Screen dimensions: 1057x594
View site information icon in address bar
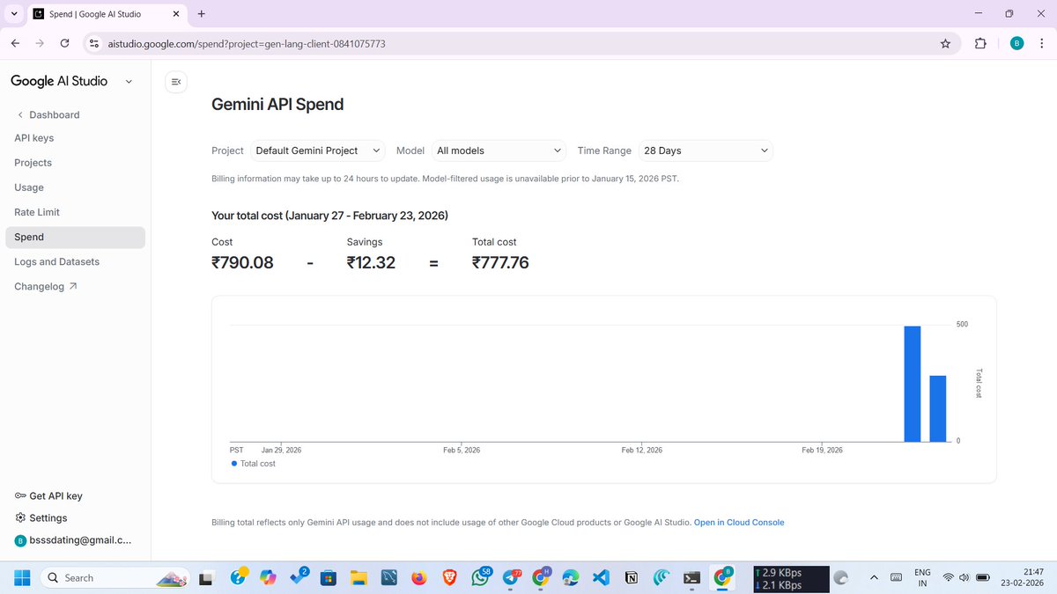click(95, 43)
